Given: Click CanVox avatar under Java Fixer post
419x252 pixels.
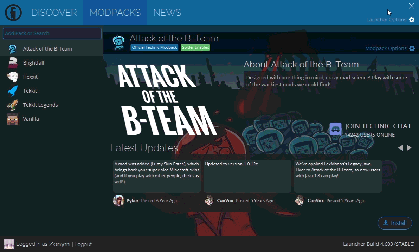Looking at the screenshot, I should coord(299,200).
